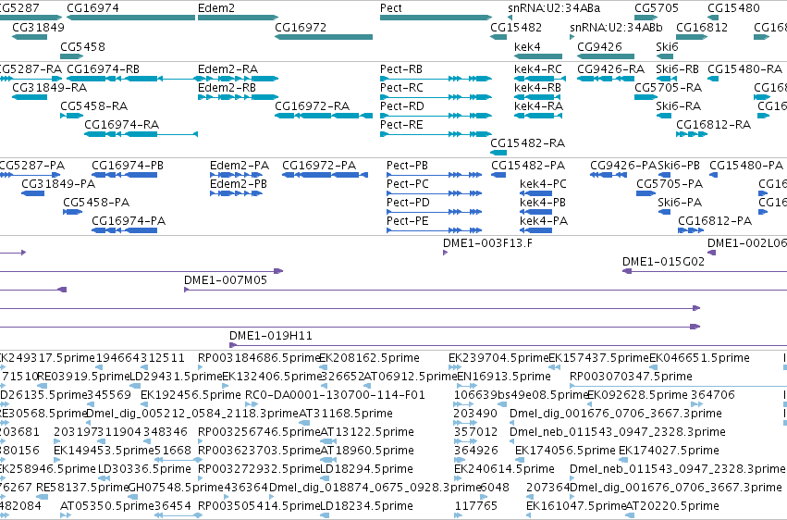Click the kek4-RB transcript label
The image size is (787, 520).
tap(538, 87)
